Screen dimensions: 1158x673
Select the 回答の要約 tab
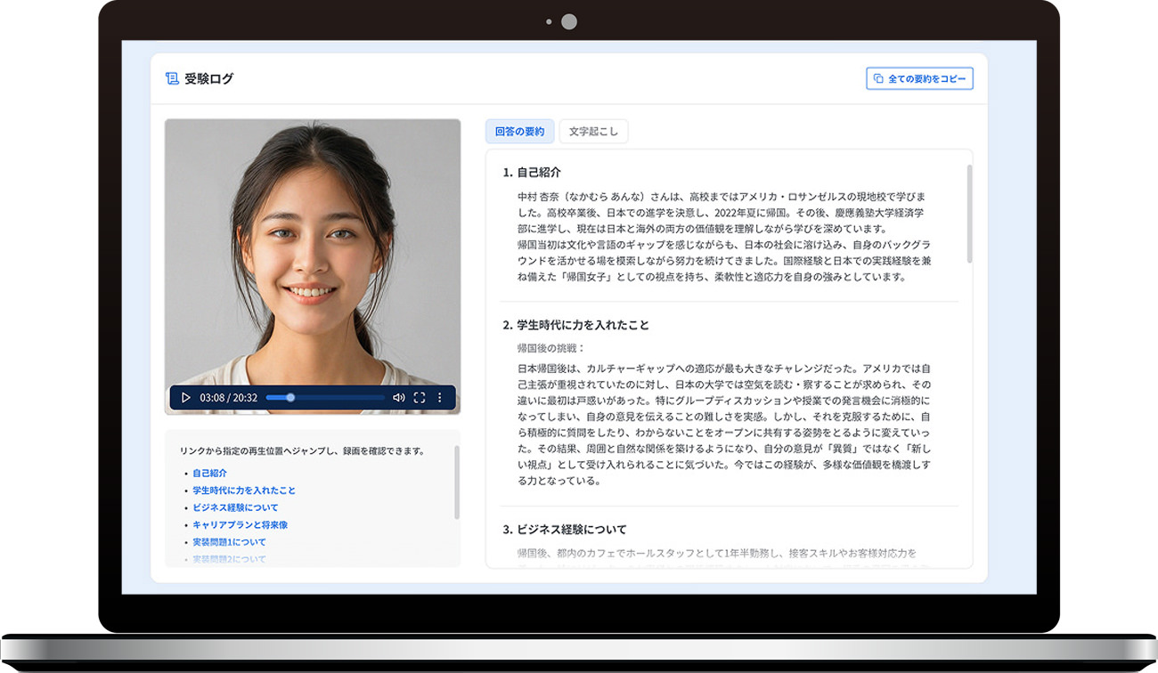tap(519, 132)
